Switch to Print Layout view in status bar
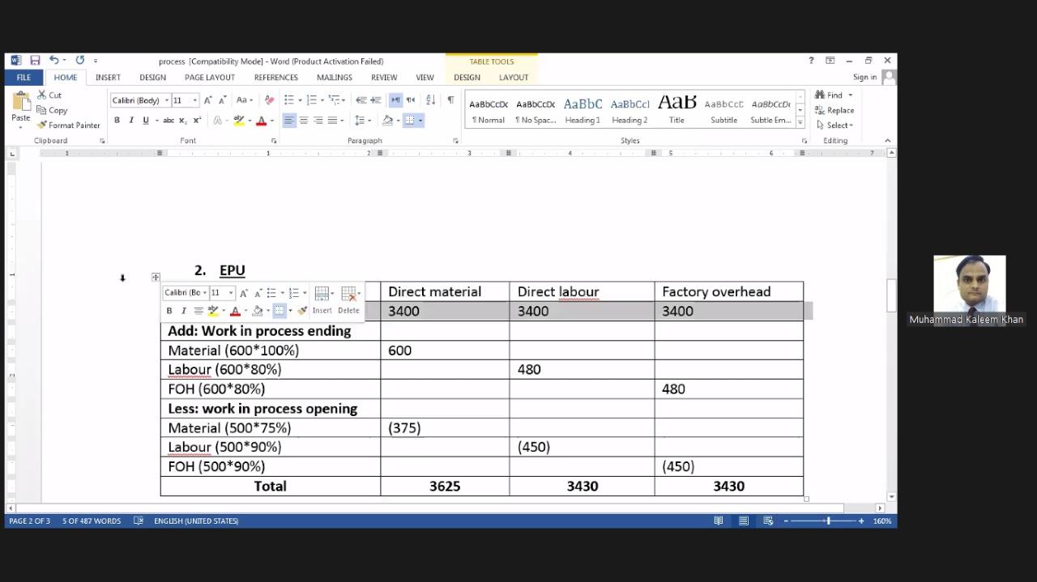This screenshot has height=582, width=1037. pos(744,520)
